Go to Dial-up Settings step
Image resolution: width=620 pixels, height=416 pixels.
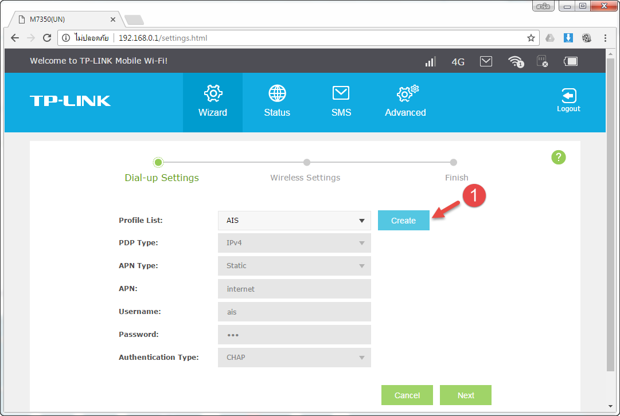[162, 178]
